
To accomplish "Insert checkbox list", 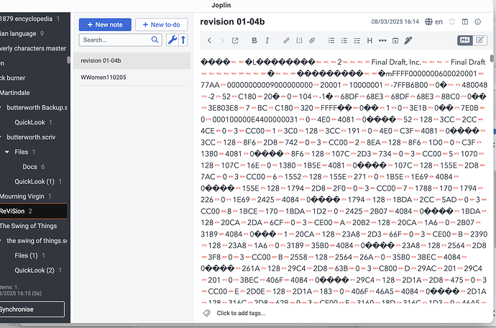I will pos(357,40).
